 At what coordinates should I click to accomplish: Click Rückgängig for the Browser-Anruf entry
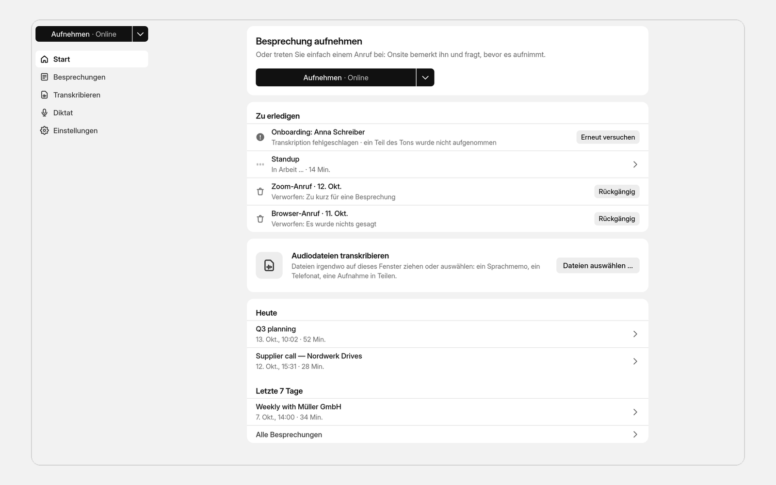pyautogui.click(x=616, y=219)
